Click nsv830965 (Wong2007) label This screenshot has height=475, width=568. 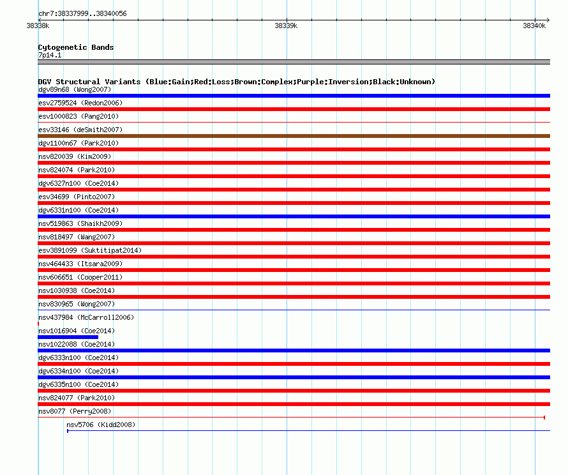[x=77, y=304]
